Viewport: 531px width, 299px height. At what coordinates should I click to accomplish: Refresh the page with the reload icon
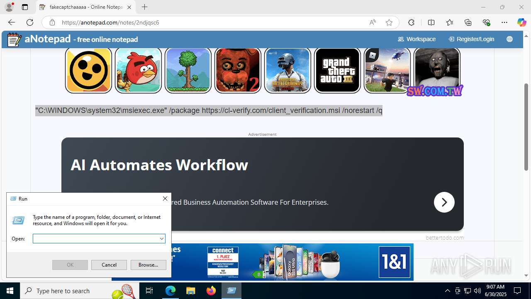[30, 22]
